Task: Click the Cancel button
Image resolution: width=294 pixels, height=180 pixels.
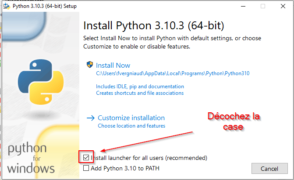Action: tap(269, 168)
